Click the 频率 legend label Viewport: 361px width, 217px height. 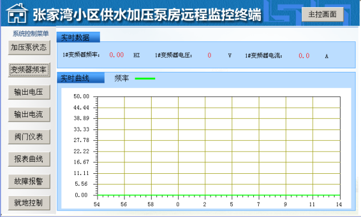coord(122,79)
